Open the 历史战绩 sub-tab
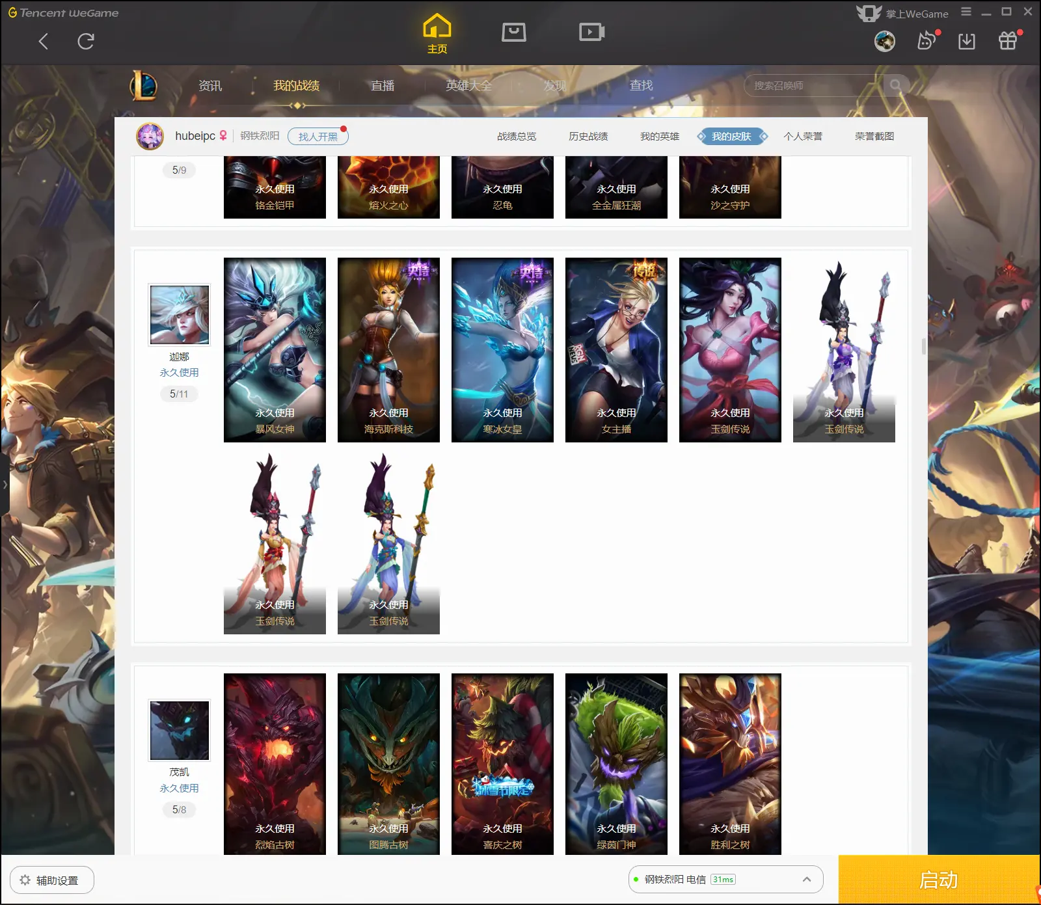Screen dimensions: 1041x905 click(x=588, y=137)
